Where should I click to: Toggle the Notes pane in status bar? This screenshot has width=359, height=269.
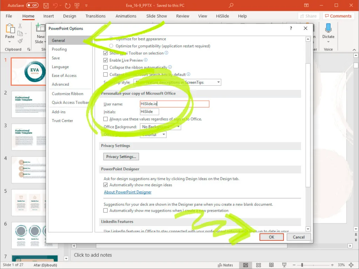225,265
